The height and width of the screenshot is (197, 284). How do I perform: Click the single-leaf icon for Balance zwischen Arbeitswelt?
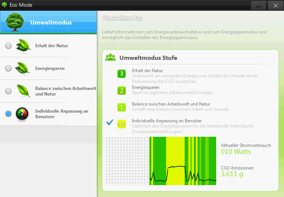click(23, 91)
